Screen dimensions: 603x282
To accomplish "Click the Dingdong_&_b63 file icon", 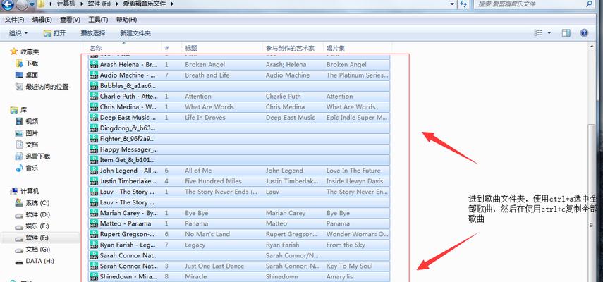I will coord(94,128).
